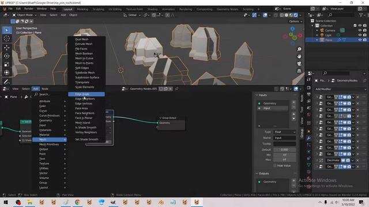
Task: Click the Search field in Add menu
Action: click(x=50, y=94)
